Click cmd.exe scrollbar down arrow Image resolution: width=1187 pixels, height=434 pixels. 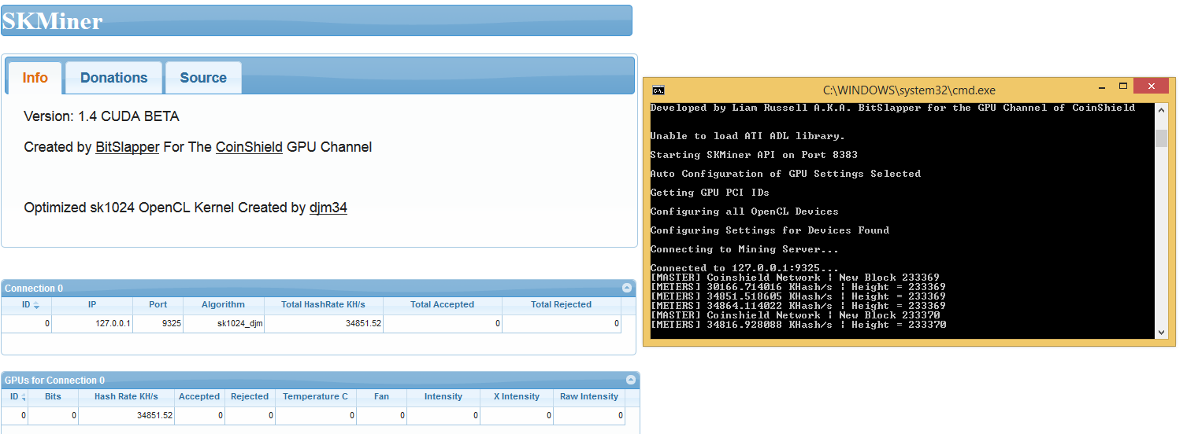click(1161, 333)
